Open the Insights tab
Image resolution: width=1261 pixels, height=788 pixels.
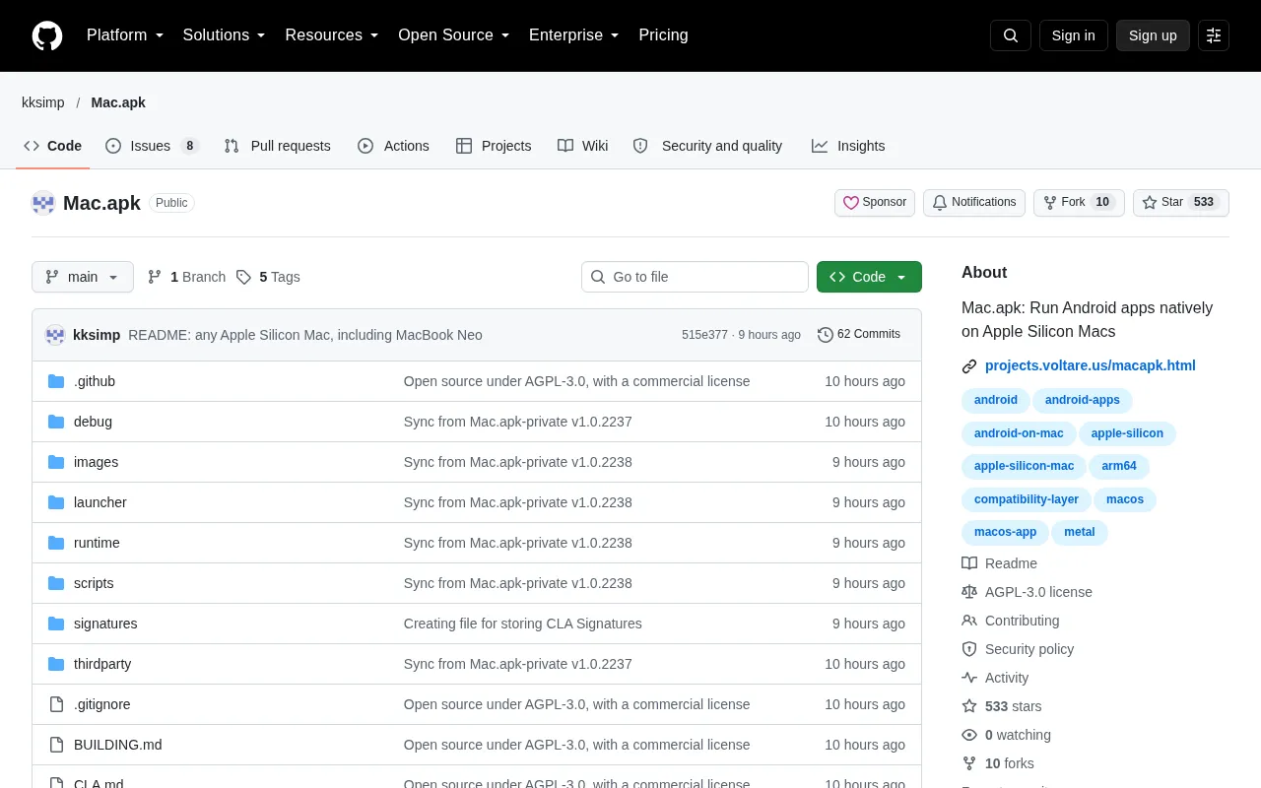pos(848,146)
